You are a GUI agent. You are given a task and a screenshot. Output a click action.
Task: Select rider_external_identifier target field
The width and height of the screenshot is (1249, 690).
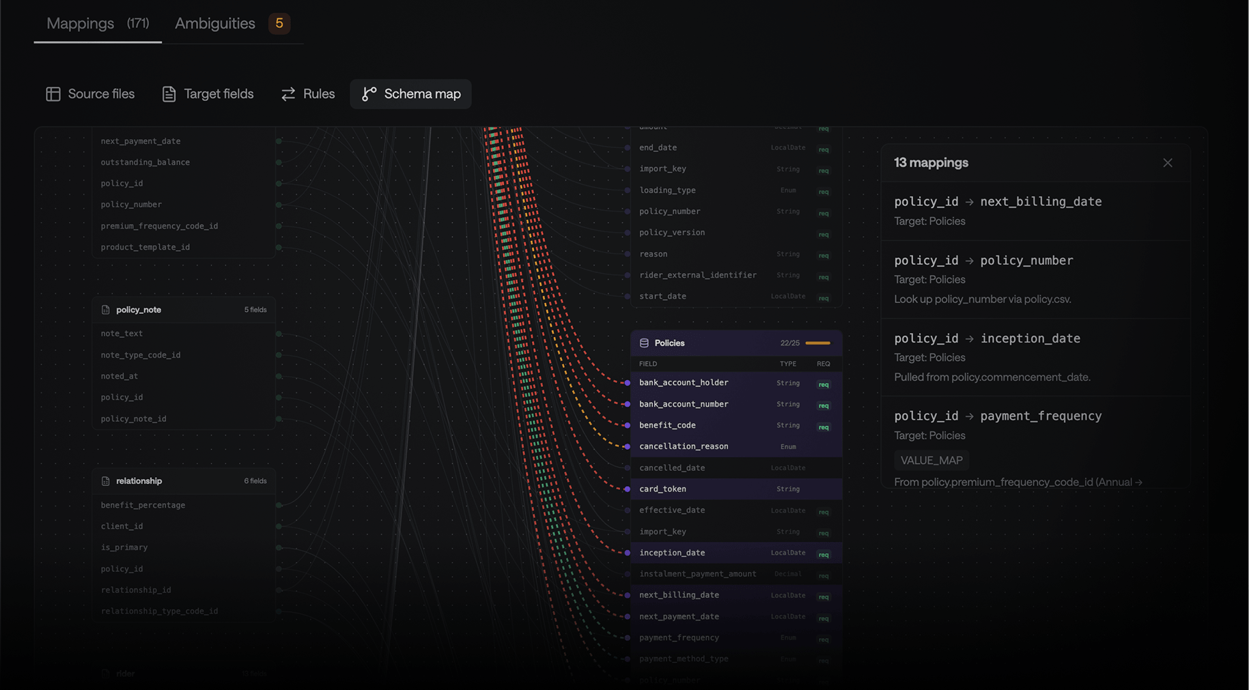736,275
